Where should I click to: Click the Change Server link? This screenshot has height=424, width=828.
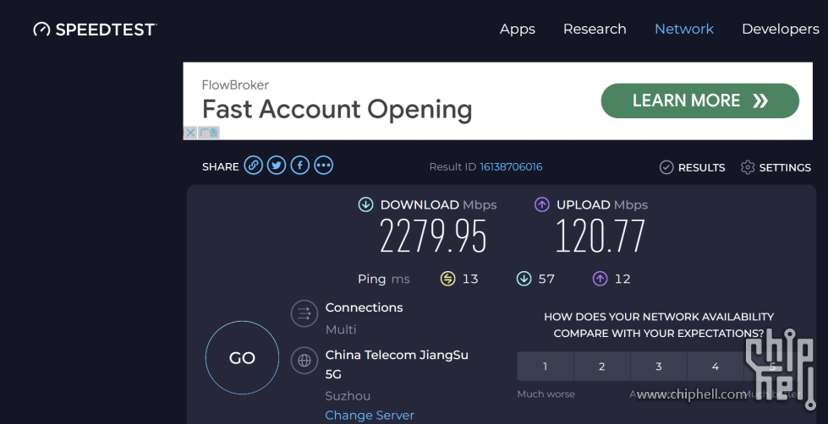pyautogui.click(x=370, y=415)
